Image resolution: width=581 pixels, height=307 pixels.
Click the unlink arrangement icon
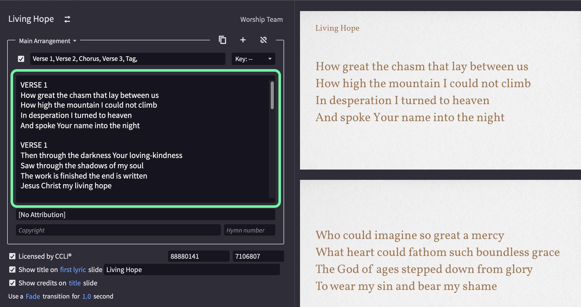coord(264,40)
